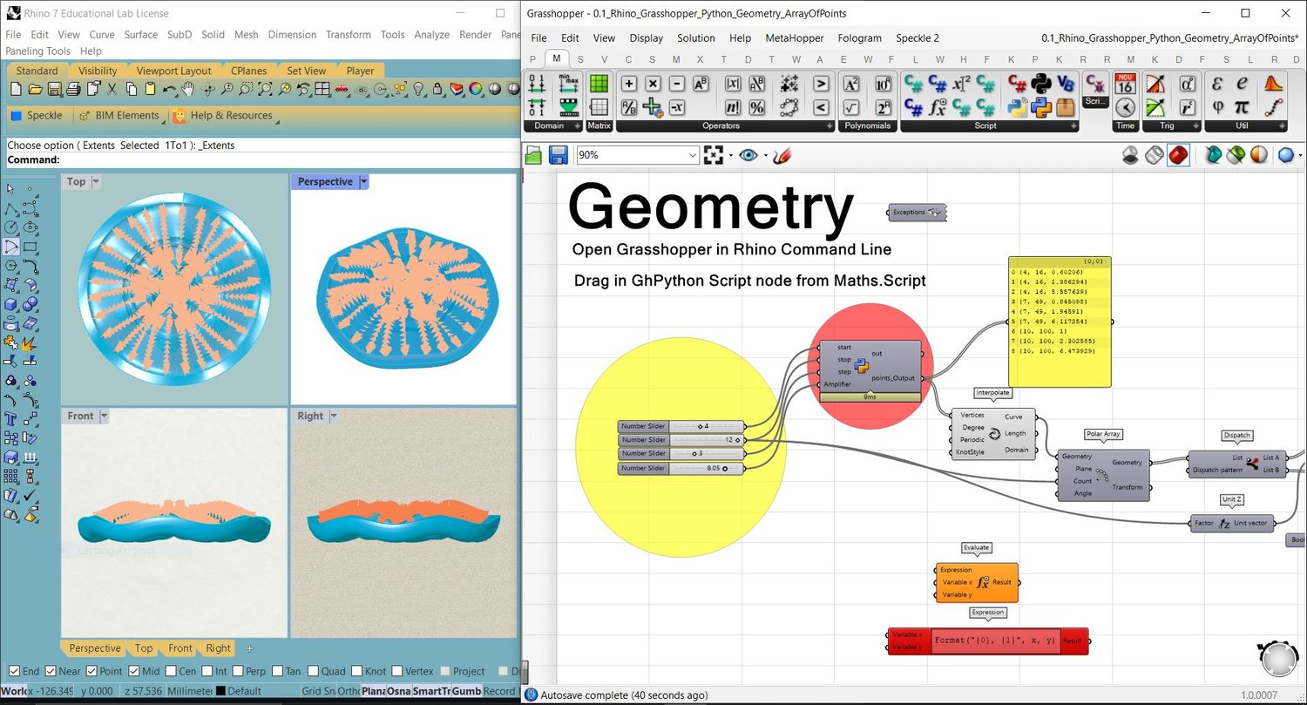1307x705 pixels.
Task: Switch to the Viewport Layout toolbar tab
Action: click(173, 71)
